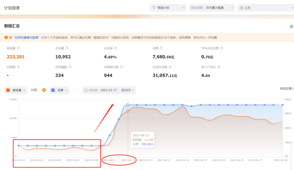Open the 上月 date range picker
The width and height of the screenshot is (294, 170).
265,8
